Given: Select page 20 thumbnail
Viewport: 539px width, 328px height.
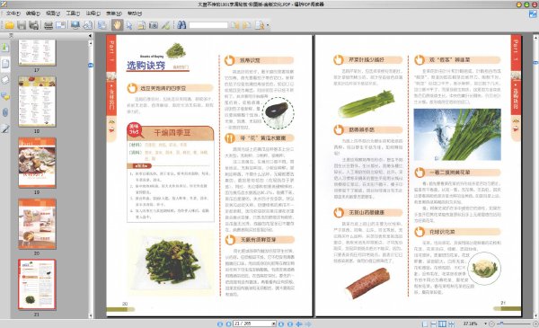Looking at the screenshot, I should pos(37,224).
